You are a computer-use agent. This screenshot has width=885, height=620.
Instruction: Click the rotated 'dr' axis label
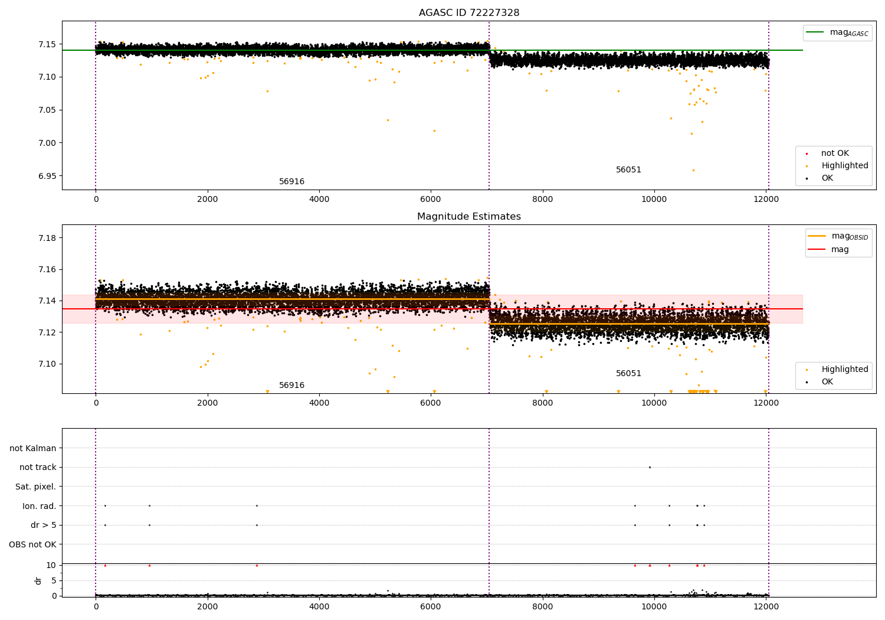tap(38, 580)
